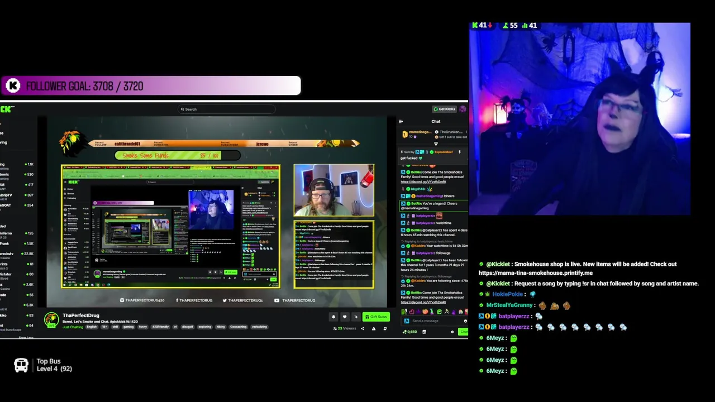Image resolution: width=715 pixels, height=402 pixels.
Task: Click the green Kick counter showing 41
Action: [x=482, y=25]
